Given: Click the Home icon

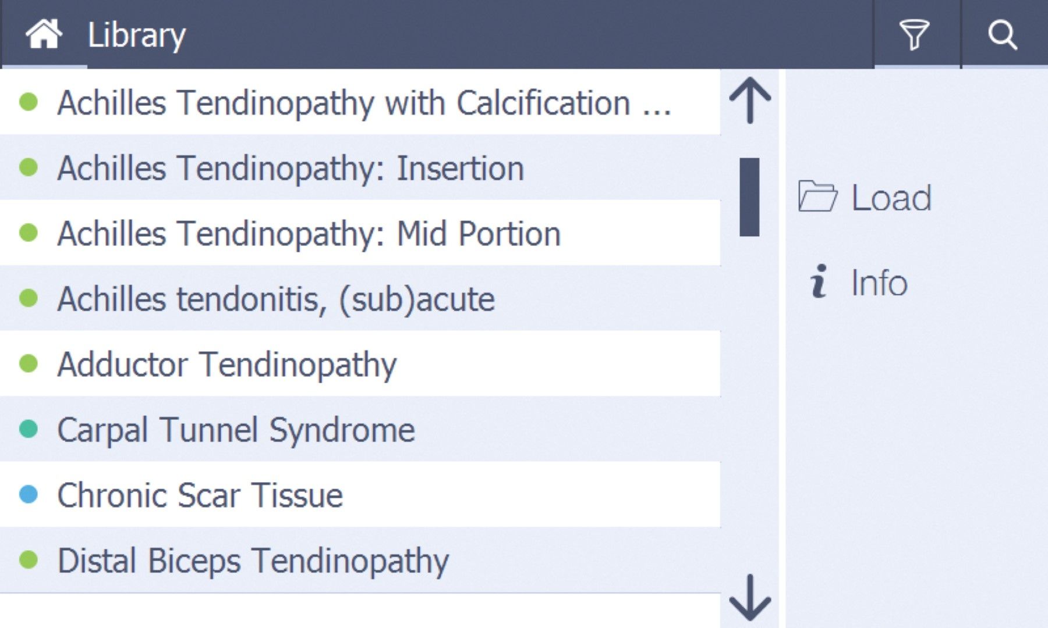Looking at the screenshot, I should coord(44,34).
